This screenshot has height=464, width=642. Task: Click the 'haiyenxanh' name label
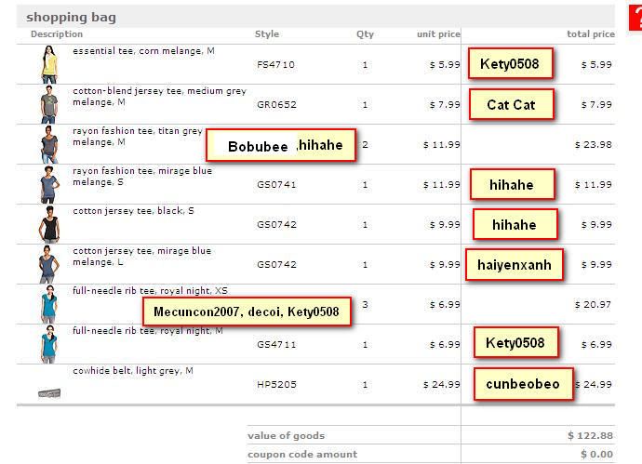[514, 265]
